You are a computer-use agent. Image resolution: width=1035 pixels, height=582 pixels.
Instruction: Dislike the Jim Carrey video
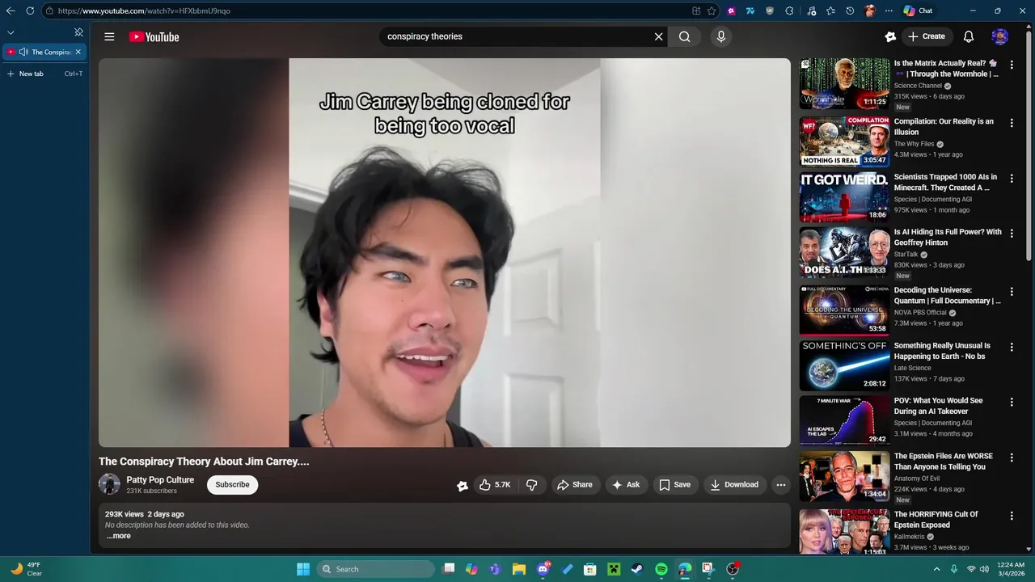(x=532, y=485)
